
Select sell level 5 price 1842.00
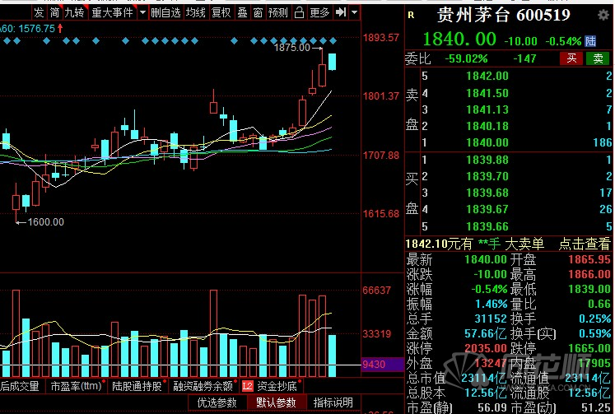[487, 76]
